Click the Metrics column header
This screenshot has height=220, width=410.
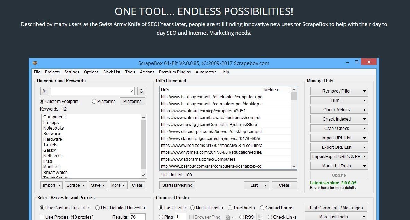[x=277, y=90]
